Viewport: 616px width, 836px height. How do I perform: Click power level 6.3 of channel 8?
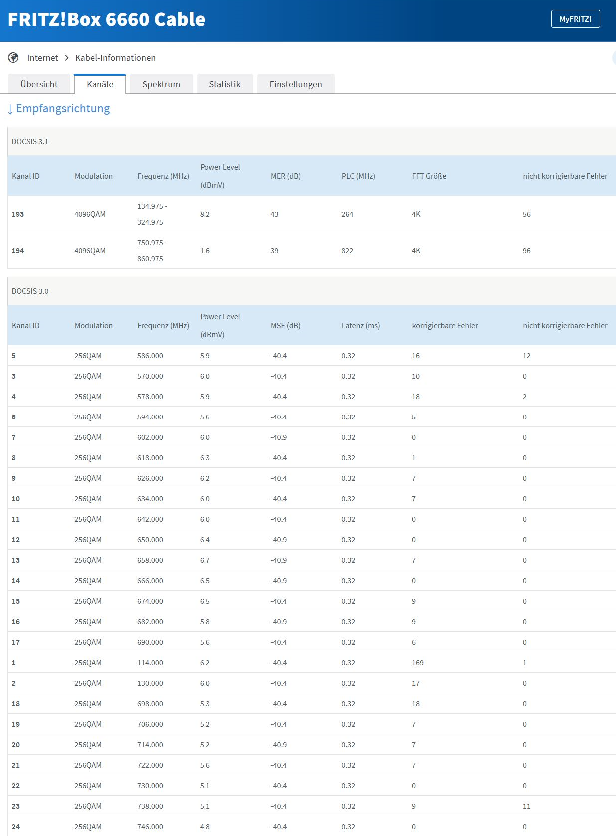205,458
